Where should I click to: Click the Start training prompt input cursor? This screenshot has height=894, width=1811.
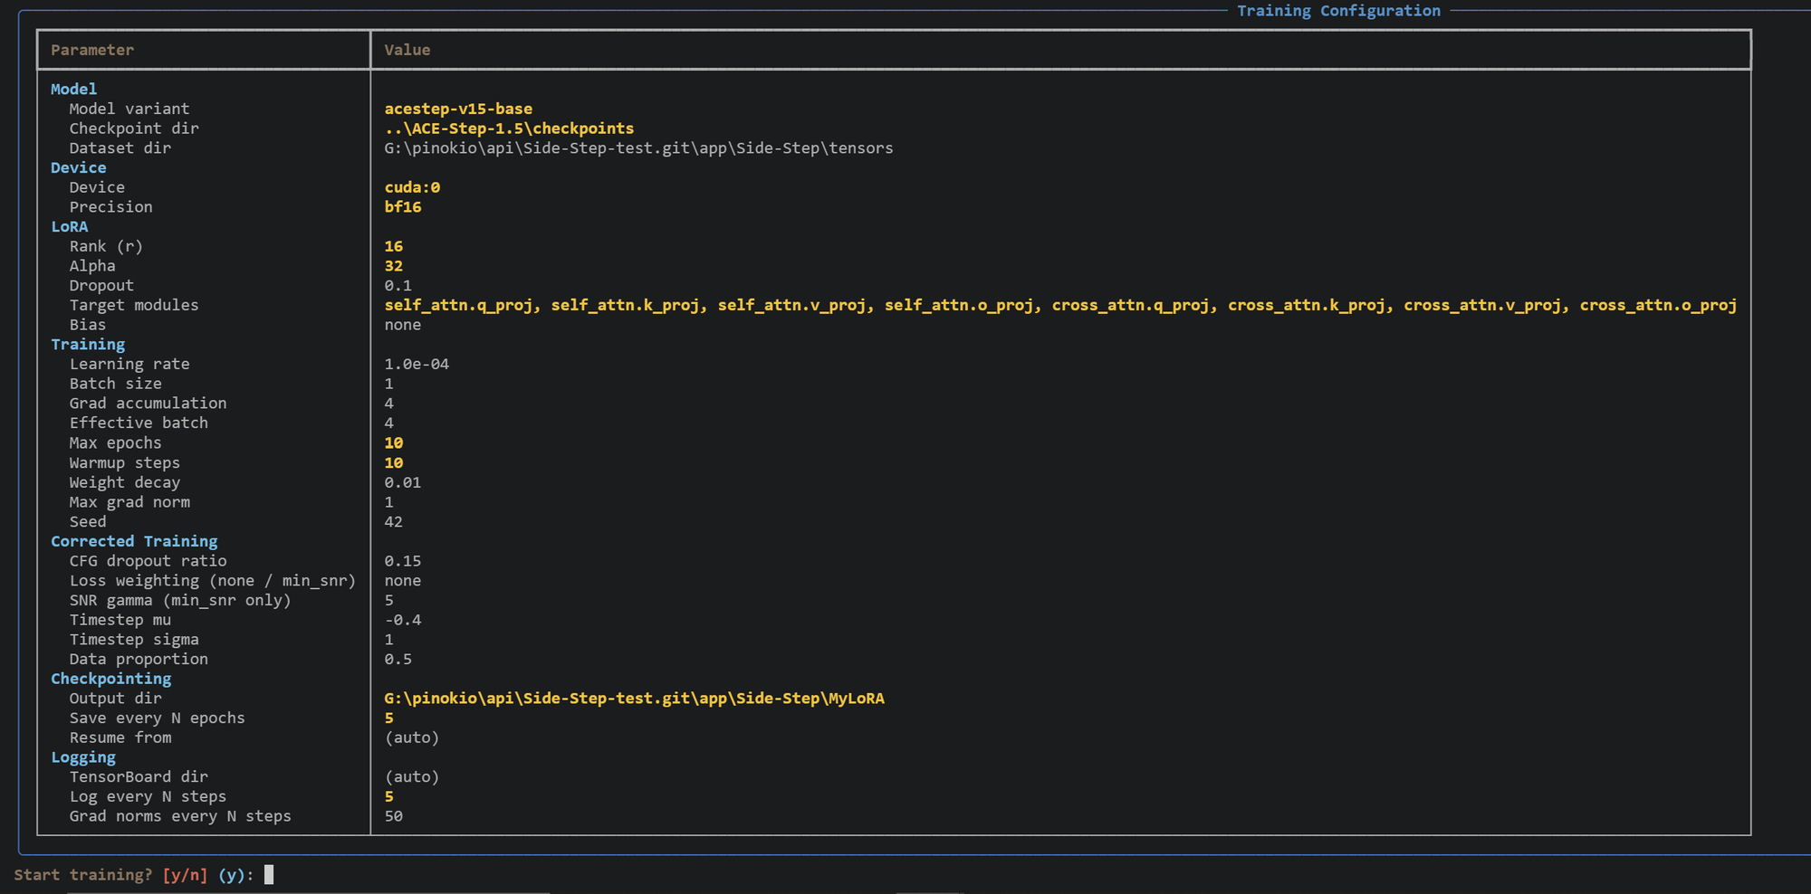pos(269,874)
